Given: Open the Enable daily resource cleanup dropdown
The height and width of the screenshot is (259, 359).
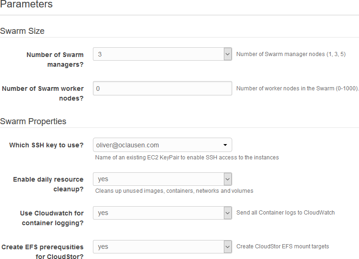Looking at the screenshot, I should coord(163,179).
